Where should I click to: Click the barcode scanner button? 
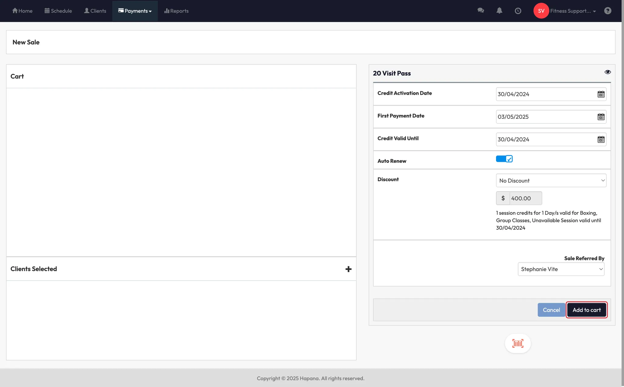coord(518,344)
